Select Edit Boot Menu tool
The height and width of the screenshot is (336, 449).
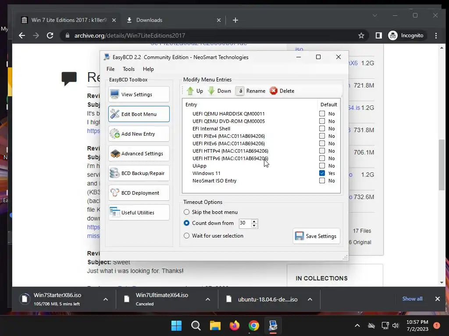pyautogui.click(x=139, y=114)
